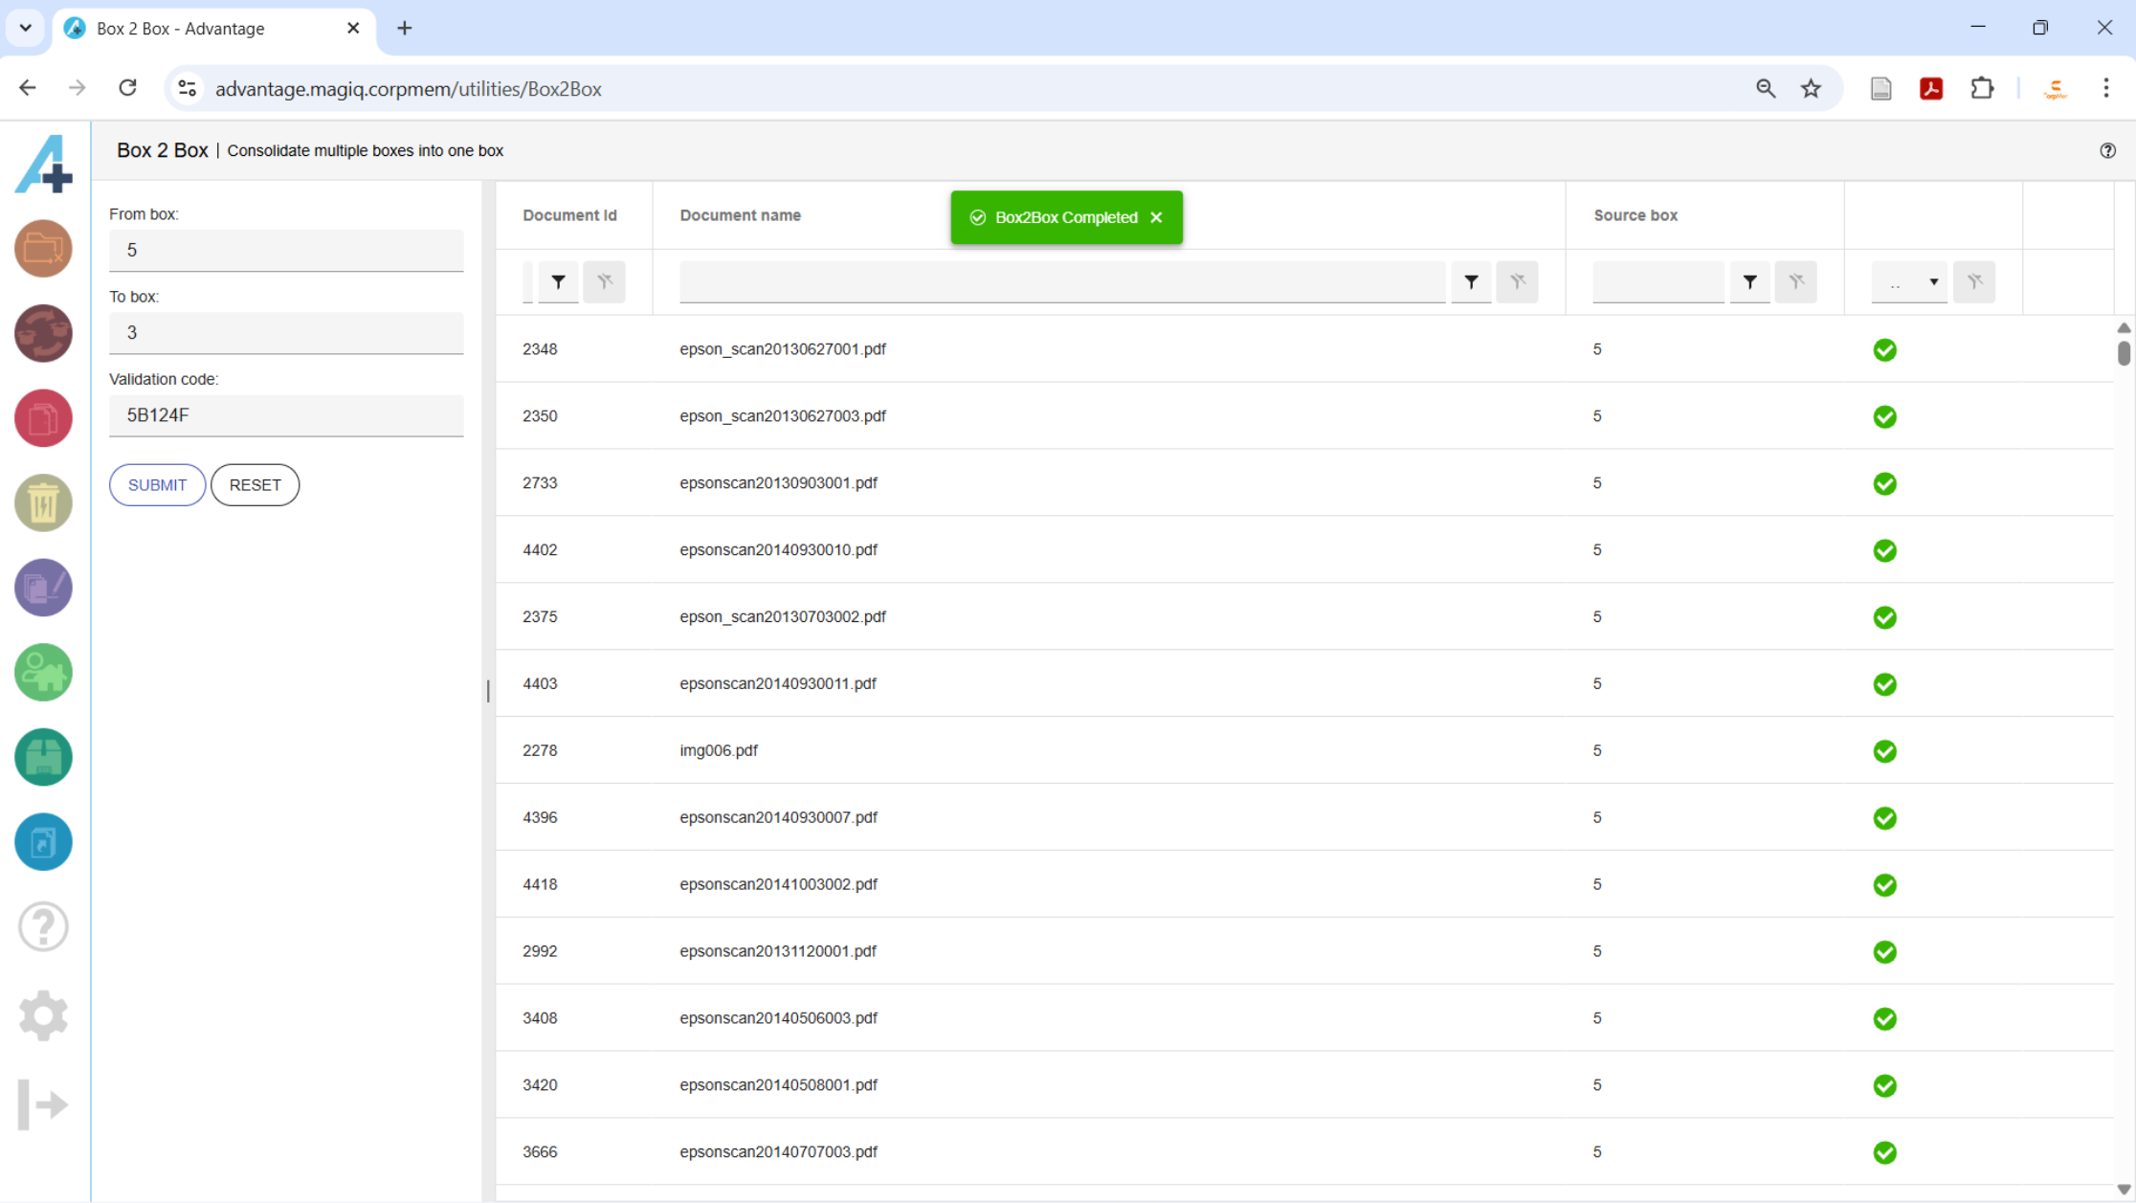This screenshot has width=2136, height=1203.
Task: Click the orange folder sidebar icon
Action: click(x=43, y=249)
